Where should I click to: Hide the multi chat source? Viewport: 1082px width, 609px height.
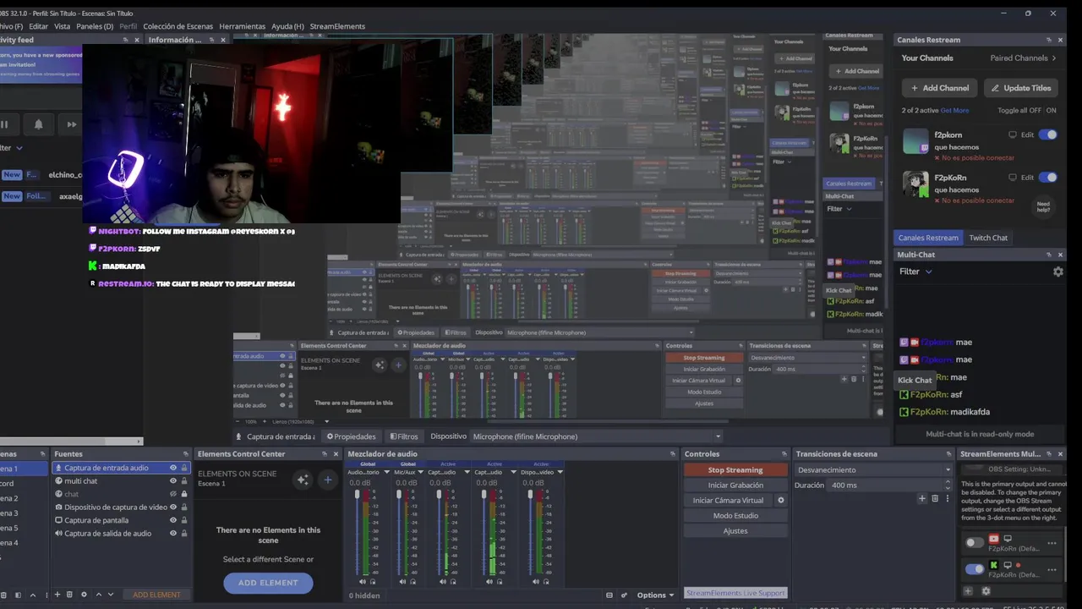[173, 481]
